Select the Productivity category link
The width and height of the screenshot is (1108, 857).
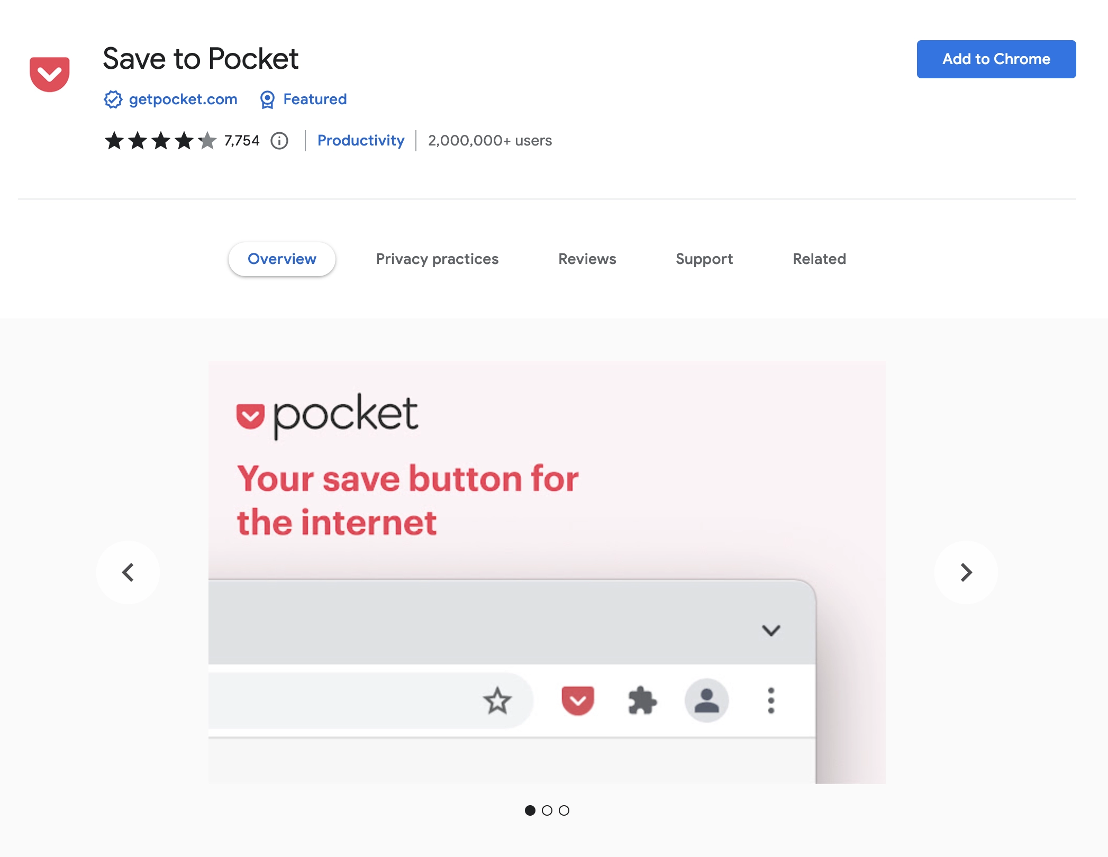point(361,139)
